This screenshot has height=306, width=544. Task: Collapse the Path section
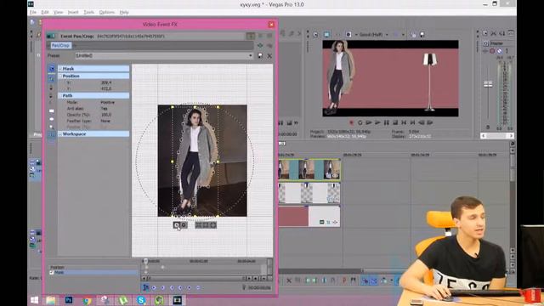point(60,95)
